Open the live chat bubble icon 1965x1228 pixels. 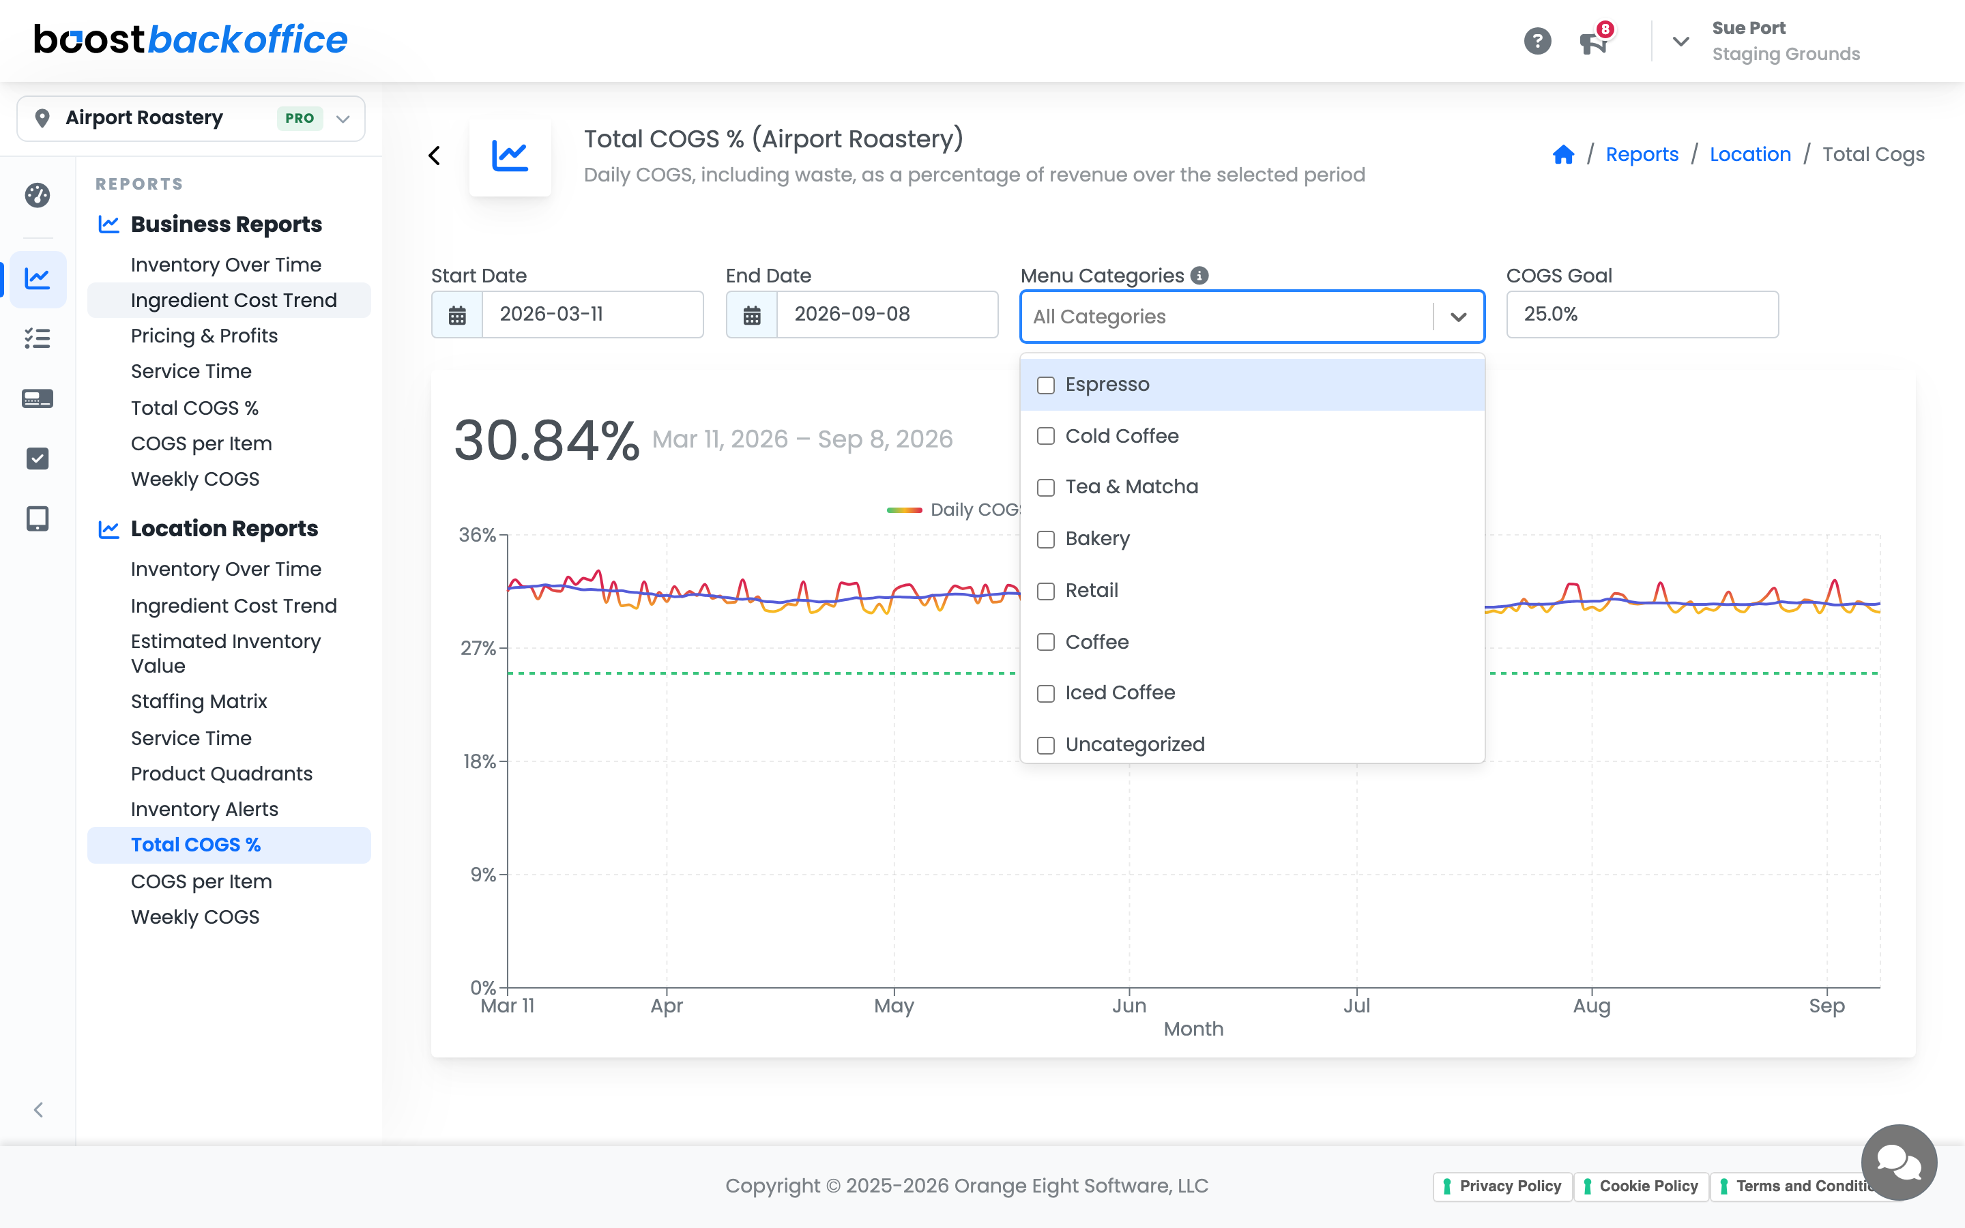click(1898, 1163)
